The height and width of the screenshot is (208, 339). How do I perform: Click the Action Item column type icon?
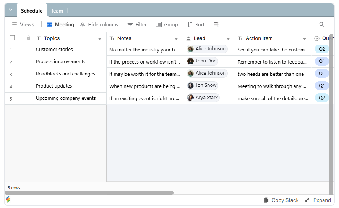(x=240, y=38)
